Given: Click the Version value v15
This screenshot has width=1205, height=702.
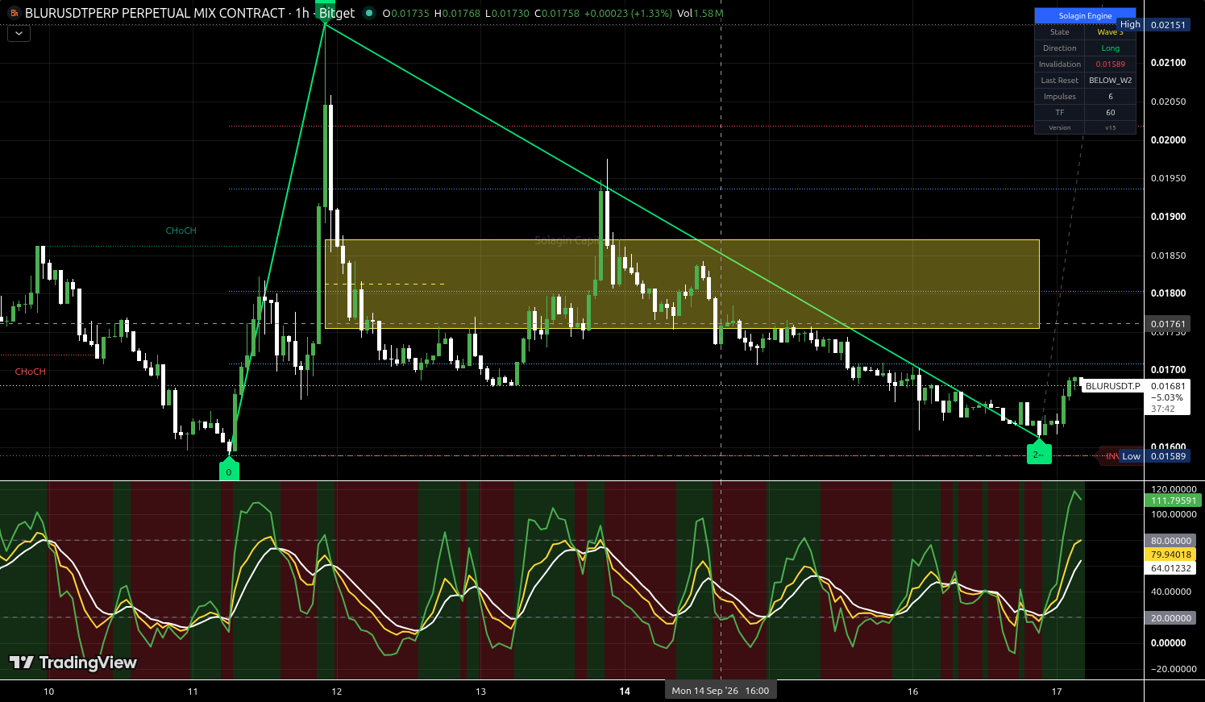Looking at the screenshot, I should pos(1111,127).
